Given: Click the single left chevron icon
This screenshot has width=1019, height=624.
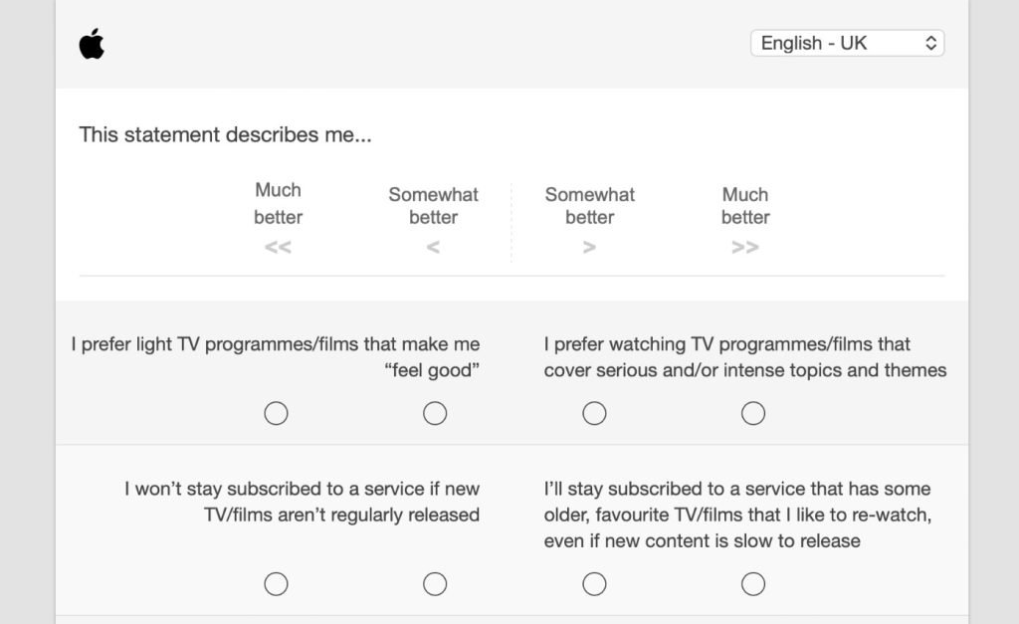Looking at the screenshot, I should coord(433,248).
